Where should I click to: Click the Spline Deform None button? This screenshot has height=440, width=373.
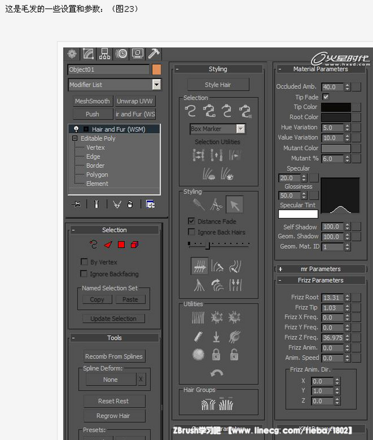110,380
